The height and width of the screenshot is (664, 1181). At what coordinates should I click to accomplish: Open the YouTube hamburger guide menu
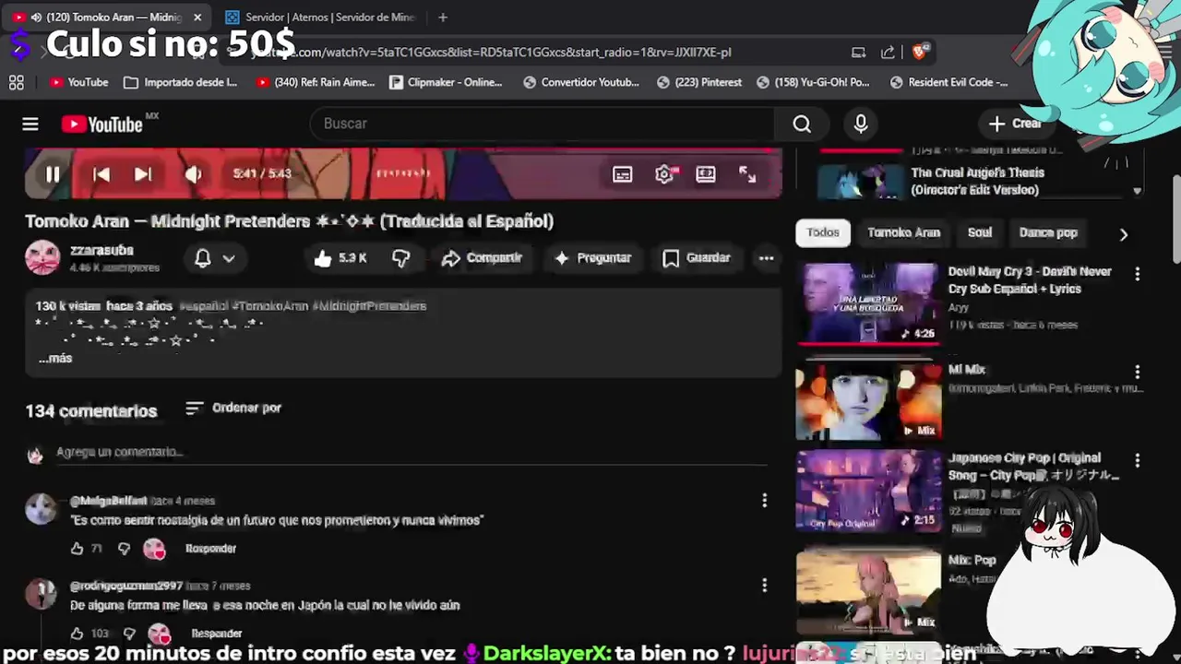(x=30, y=125)
